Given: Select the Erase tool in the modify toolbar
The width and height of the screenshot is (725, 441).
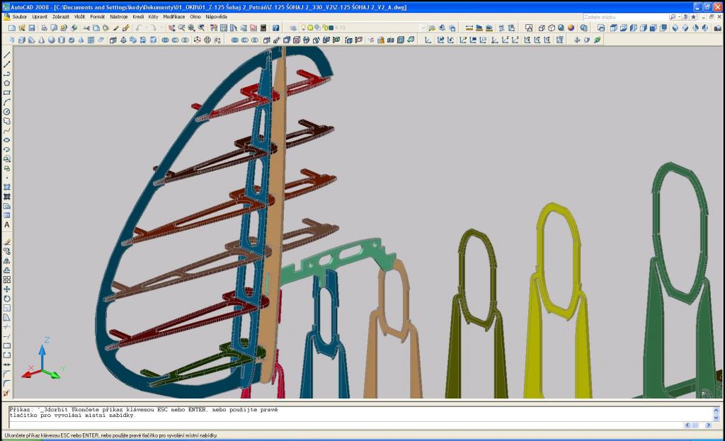Looking at the screenshot, I should tap(7, 241).
